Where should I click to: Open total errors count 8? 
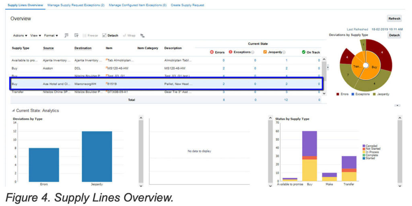pos(224,100)
